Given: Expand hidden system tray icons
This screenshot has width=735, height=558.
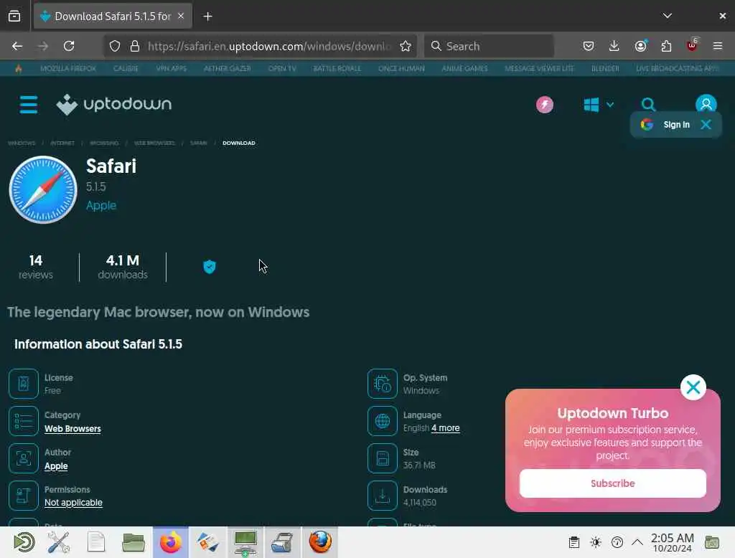Looking at the screenshot, I should [x=637, y=542].
